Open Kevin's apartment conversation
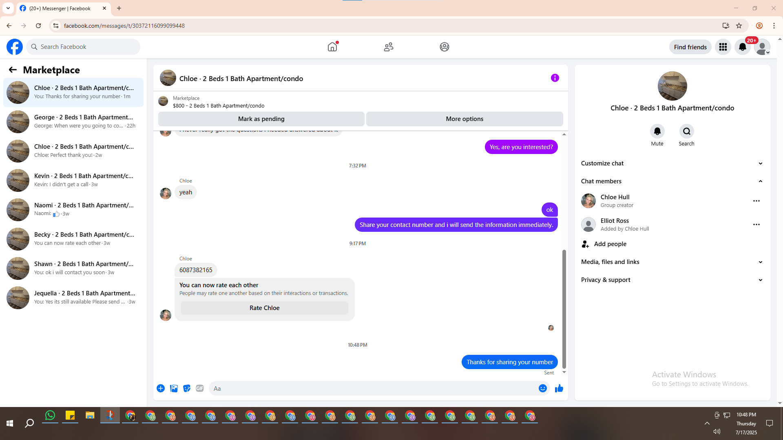 73,180
